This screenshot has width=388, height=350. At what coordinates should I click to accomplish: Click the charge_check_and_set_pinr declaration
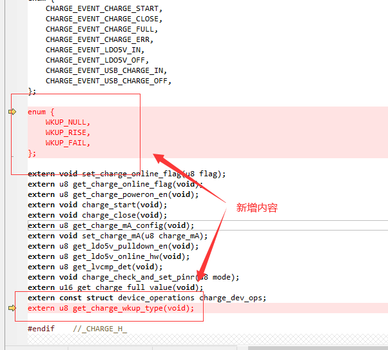point(133,277)
